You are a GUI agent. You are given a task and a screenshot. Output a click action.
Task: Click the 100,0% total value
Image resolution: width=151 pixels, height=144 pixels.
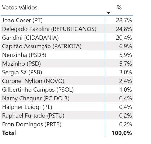[x=122, y=133]
